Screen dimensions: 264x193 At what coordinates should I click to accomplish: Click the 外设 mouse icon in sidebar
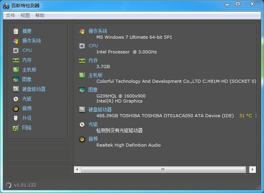pyautogui.click(x=15, y=118)
